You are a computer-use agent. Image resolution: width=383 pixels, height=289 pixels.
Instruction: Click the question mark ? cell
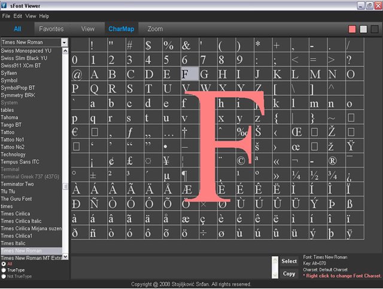[355, 59]
